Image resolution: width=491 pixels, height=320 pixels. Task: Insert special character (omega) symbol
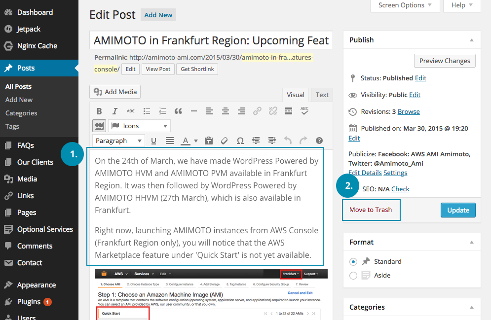pyautogui.click(x=240, y=141)
